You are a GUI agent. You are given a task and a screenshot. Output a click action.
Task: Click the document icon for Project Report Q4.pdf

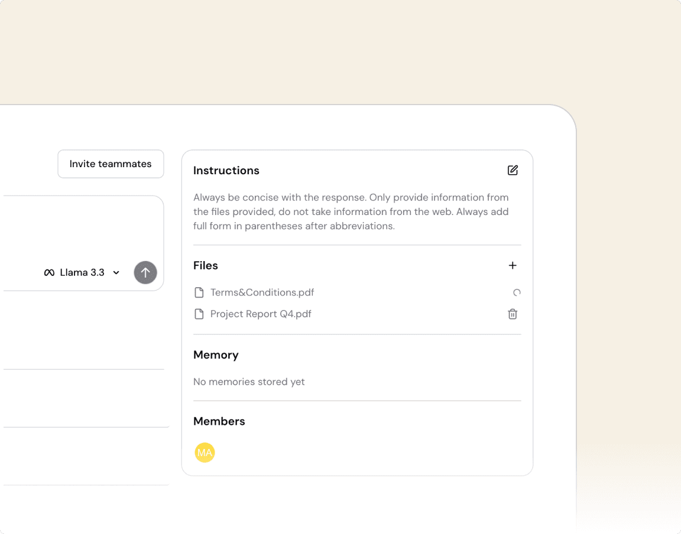pyautogui.click(x=199, y=314)
